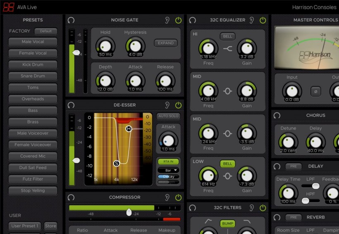The image size is (339, 234).
Task: Enable PRE for the Delay module
Action: pyautogui.click(x=293, y=166)
